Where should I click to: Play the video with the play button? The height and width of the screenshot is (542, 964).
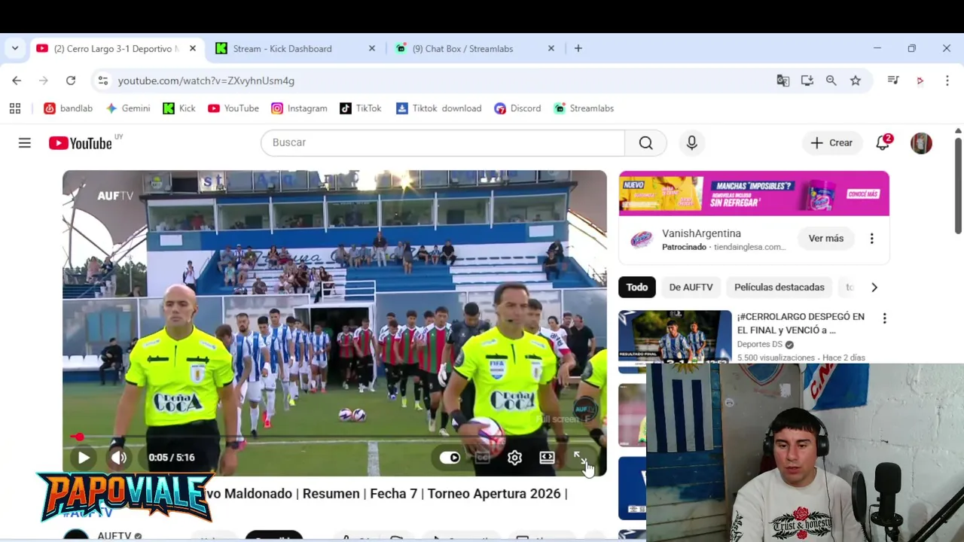84,457
